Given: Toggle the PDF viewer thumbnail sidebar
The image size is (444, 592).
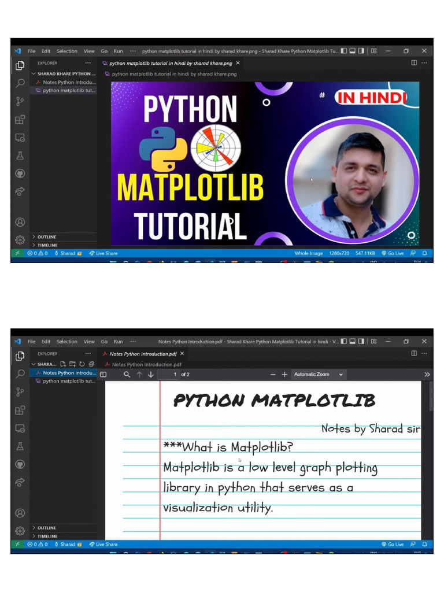Looking at the screenshot, I should tap(103, 375).
